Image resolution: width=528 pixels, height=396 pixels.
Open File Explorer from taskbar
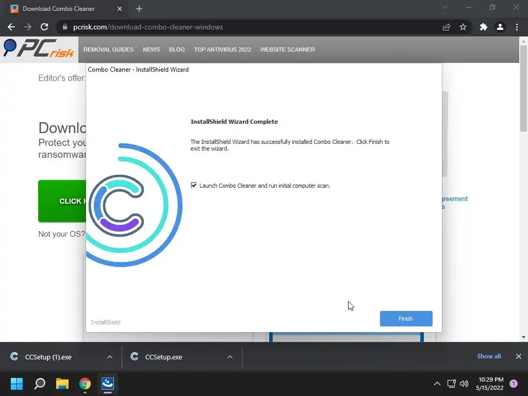tap(62, 384)
